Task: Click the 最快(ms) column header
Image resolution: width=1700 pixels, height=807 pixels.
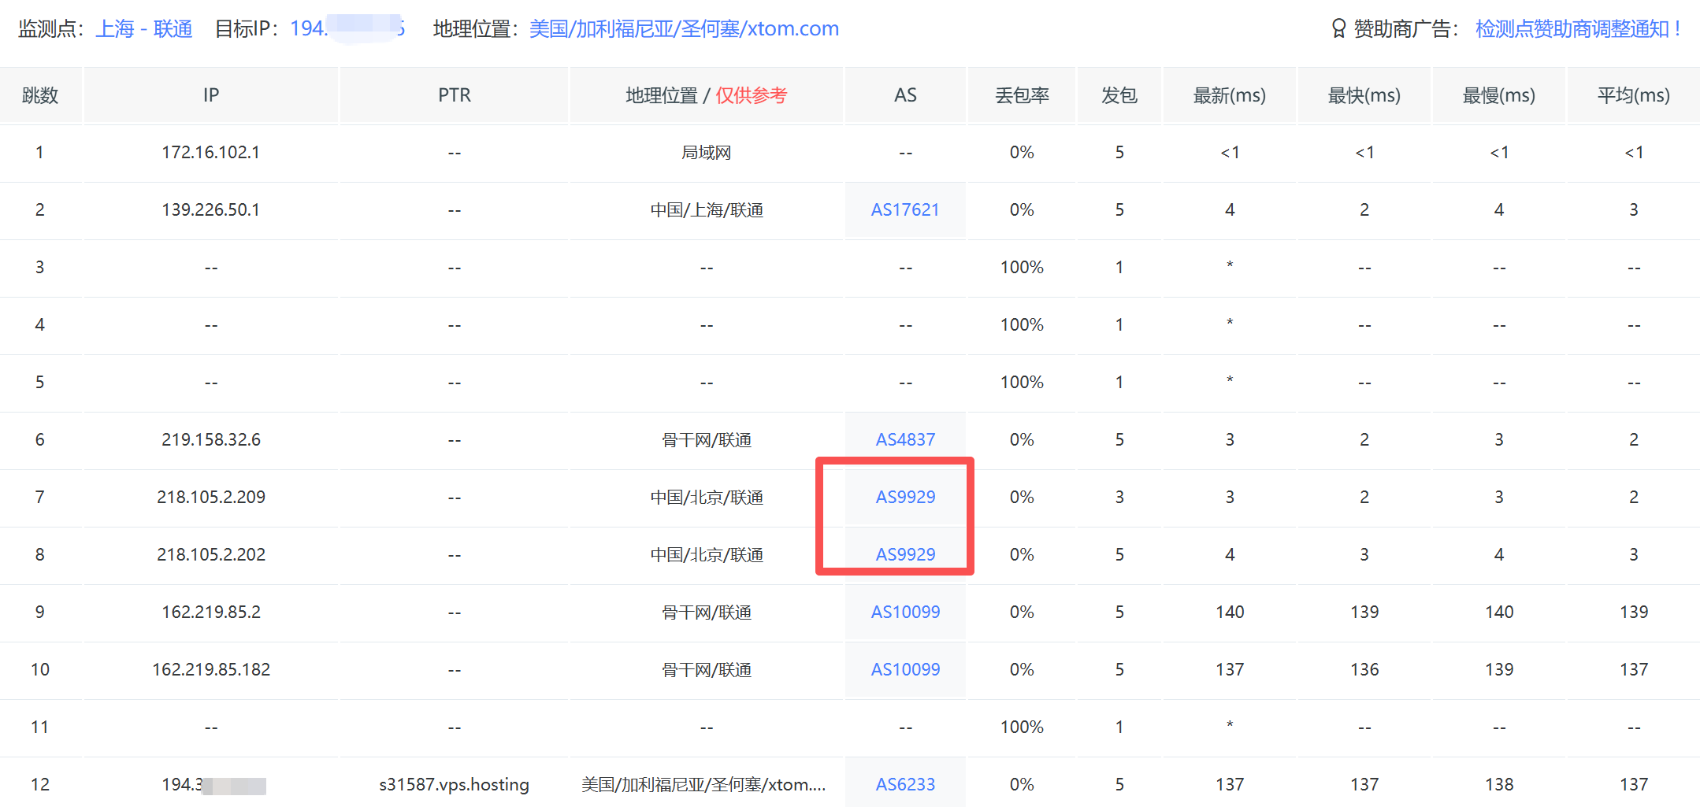Action: tap(1364, 95)
